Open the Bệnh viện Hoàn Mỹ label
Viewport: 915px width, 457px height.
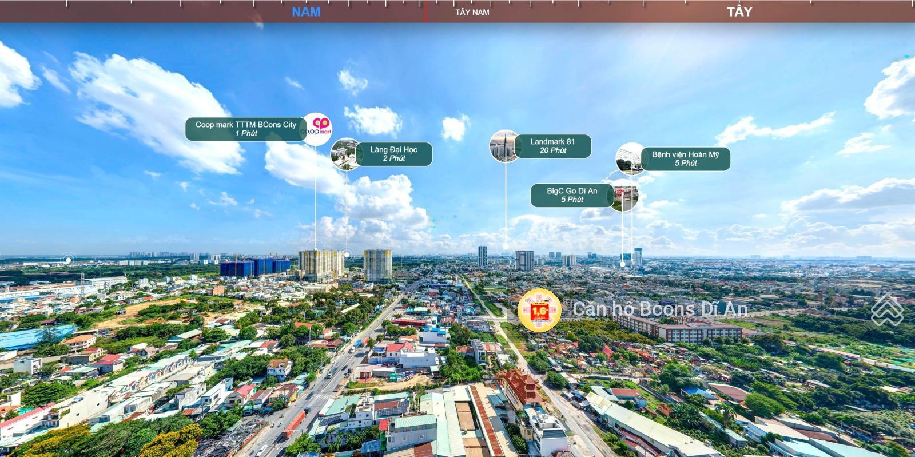pyautogui.click(x=685, y=158)
